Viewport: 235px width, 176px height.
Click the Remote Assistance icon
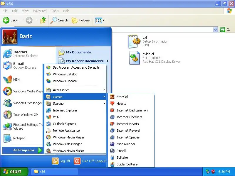pos(48,130)
